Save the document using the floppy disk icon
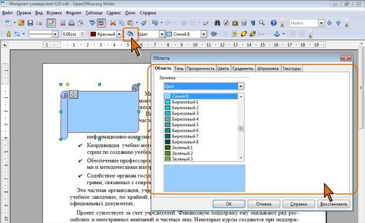This screenshot has height=223, width=365. pos(30,23)
